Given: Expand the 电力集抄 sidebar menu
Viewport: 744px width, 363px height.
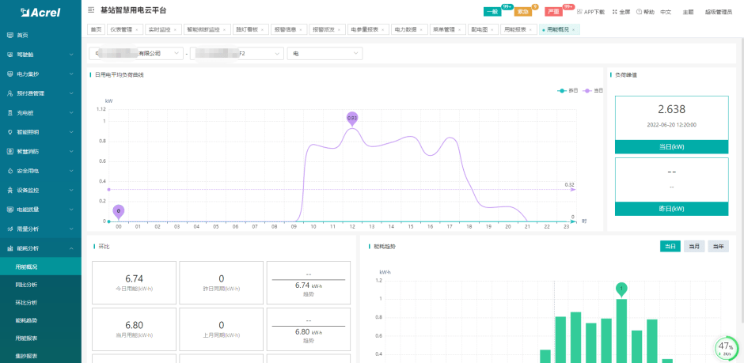Looking at the screenshot, I should click(40, 74).
